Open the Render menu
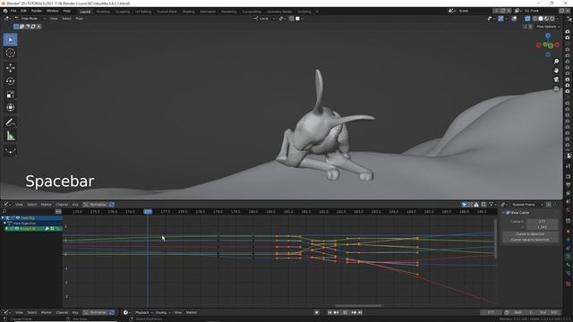The width and height of the screenshot is (573, 322). pyautogui.click(x=36, y=11)
